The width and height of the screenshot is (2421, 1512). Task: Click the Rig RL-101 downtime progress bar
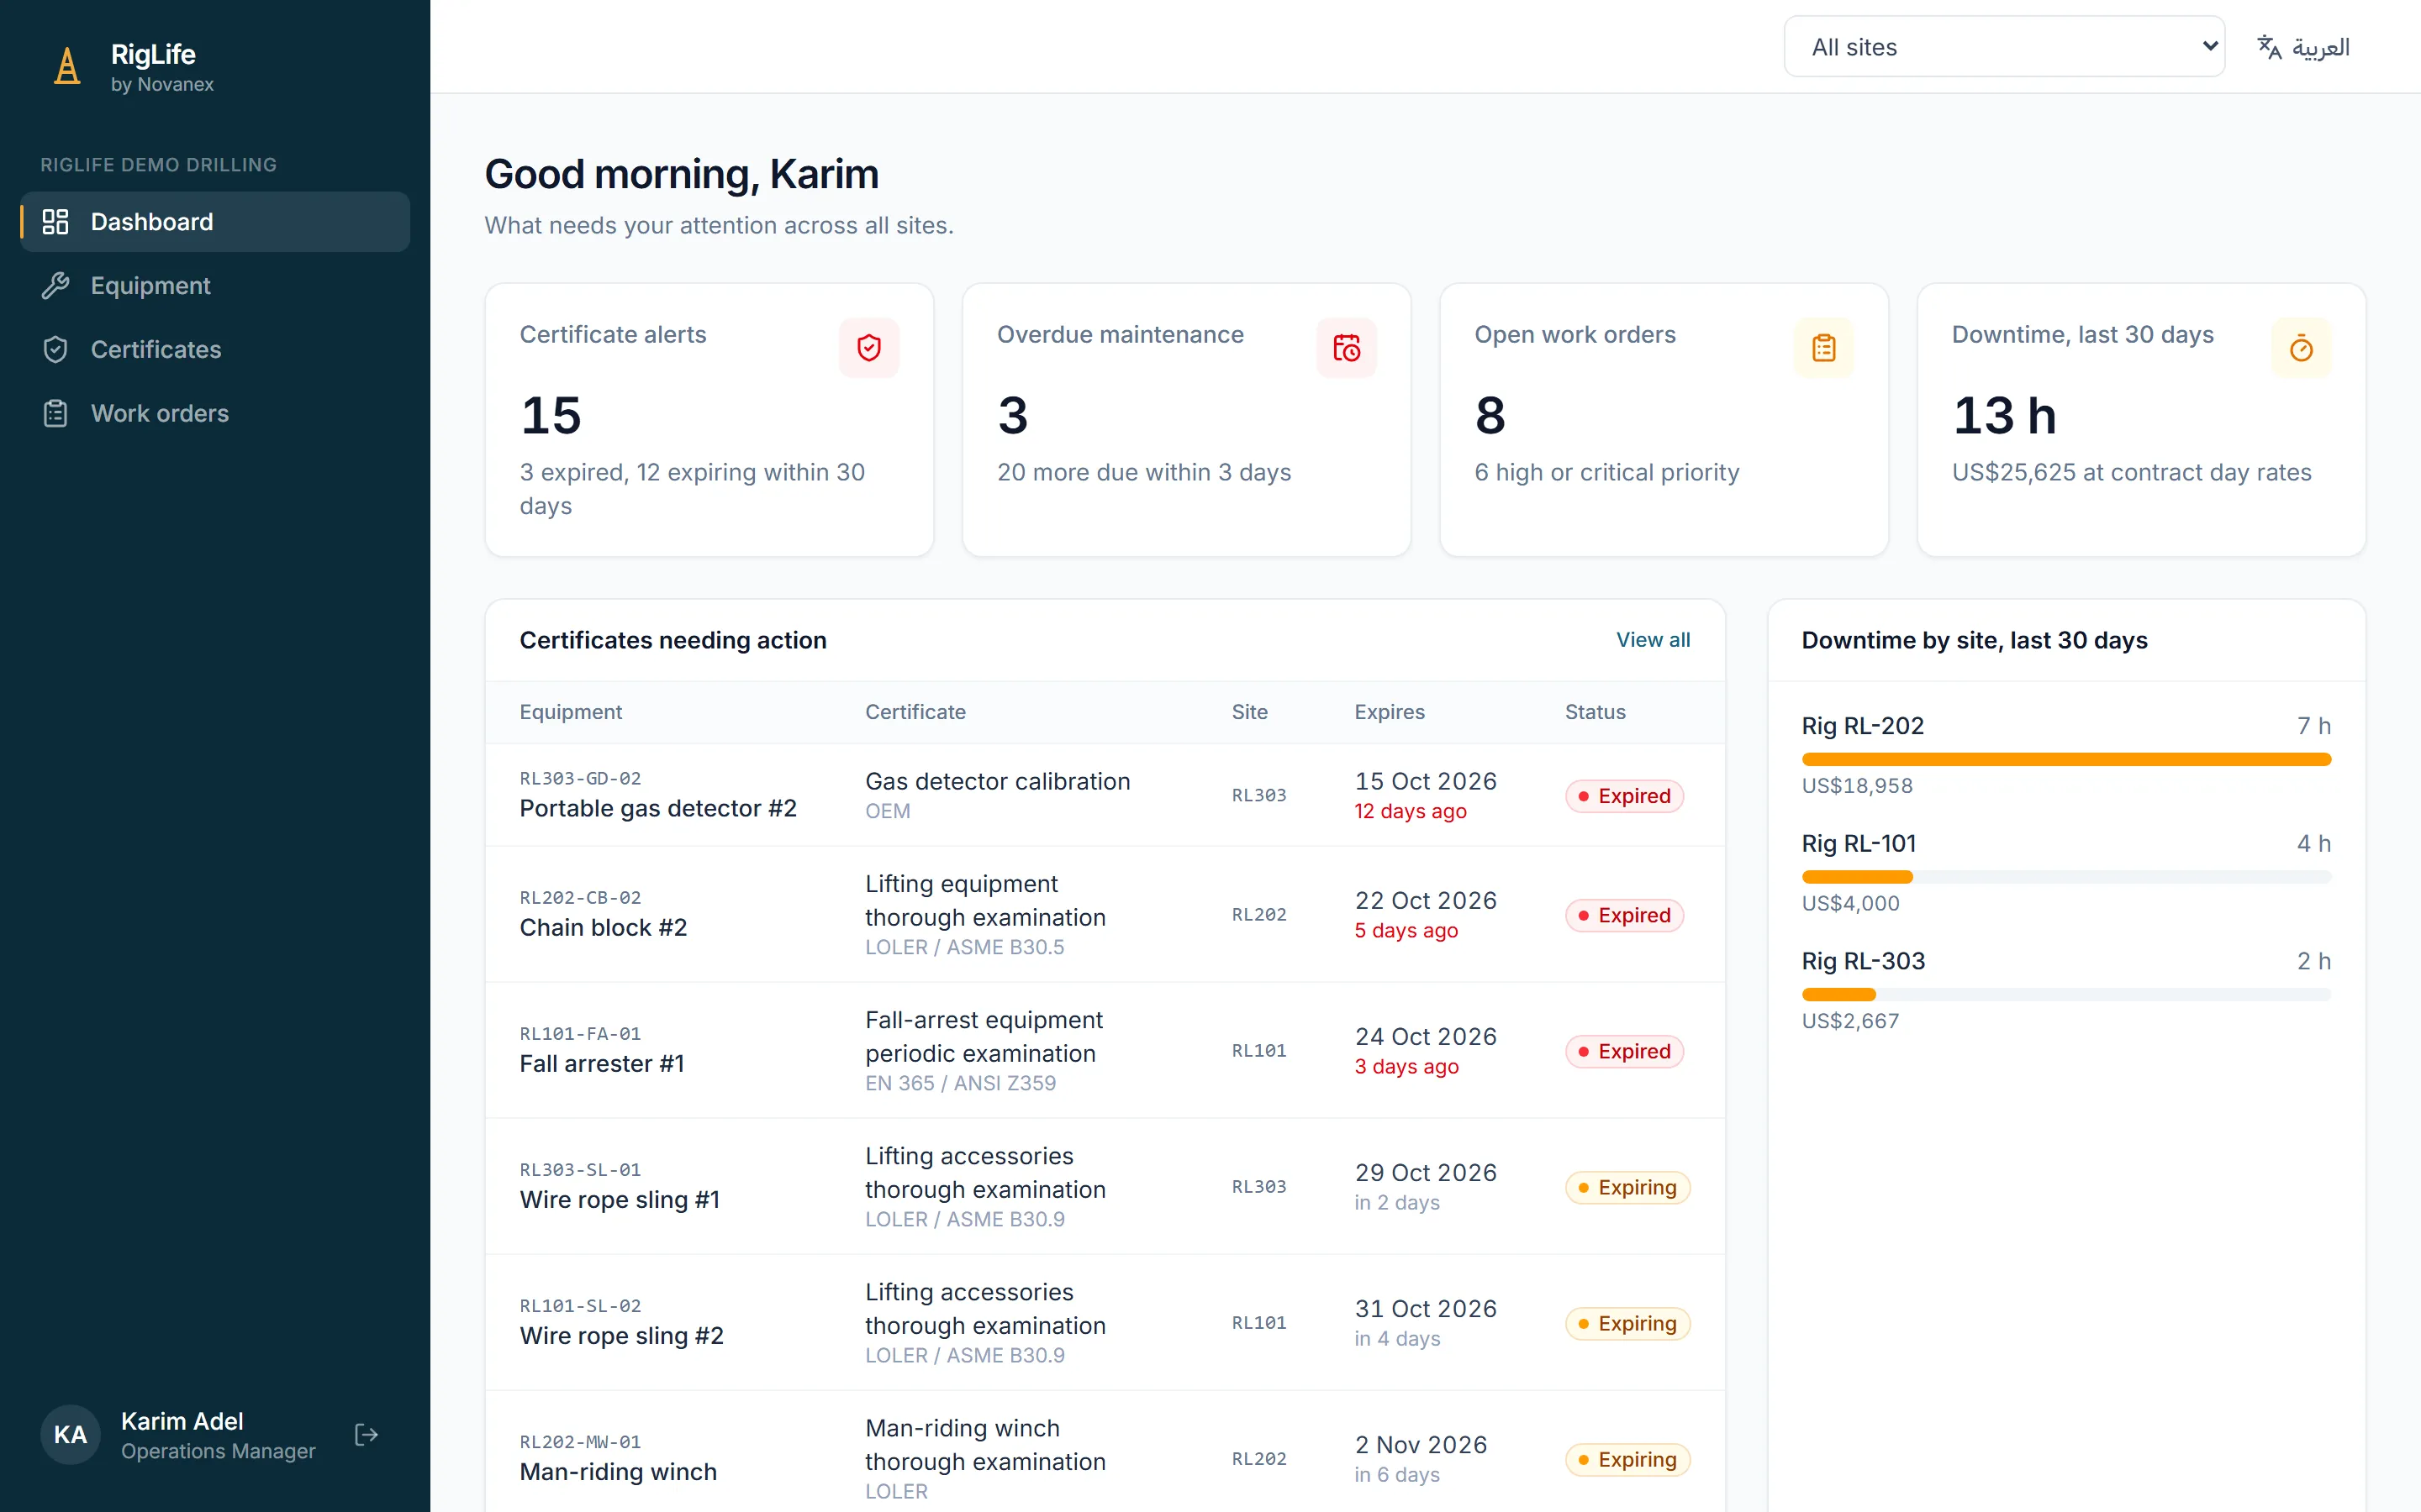click(2066, 877)
